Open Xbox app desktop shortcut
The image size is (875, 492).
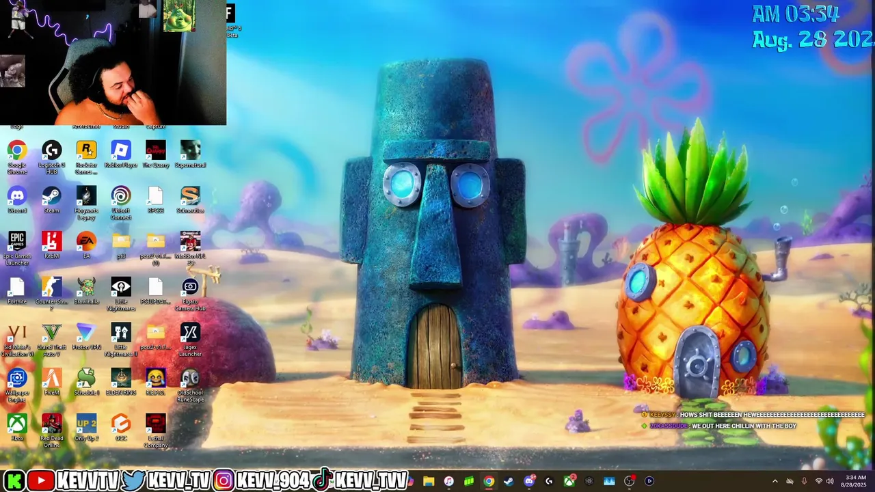(17, 428)
